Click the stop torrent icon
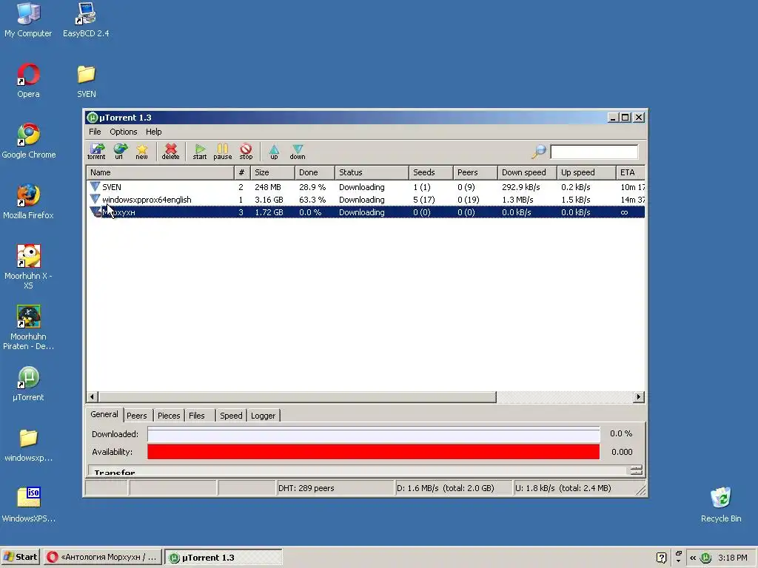The image size is (758, 568). click(x=246, y=151)
